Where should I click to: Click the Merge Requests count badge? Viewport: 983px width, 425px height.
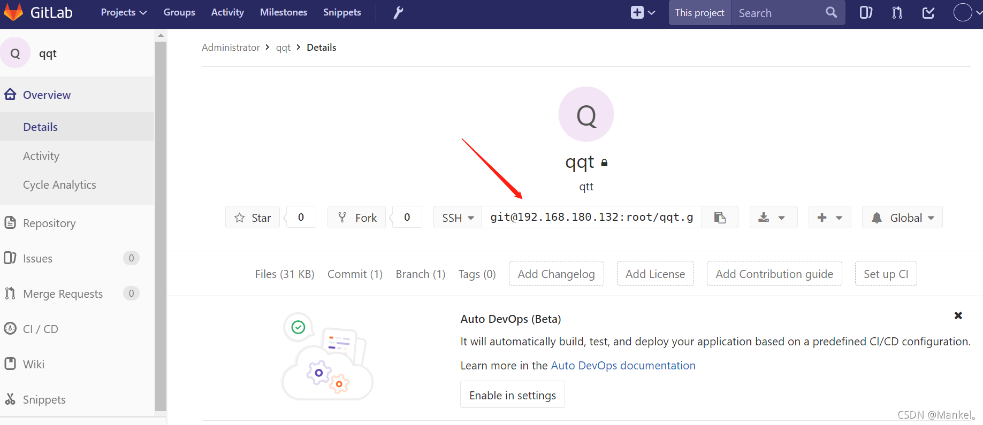pos(131,293)
